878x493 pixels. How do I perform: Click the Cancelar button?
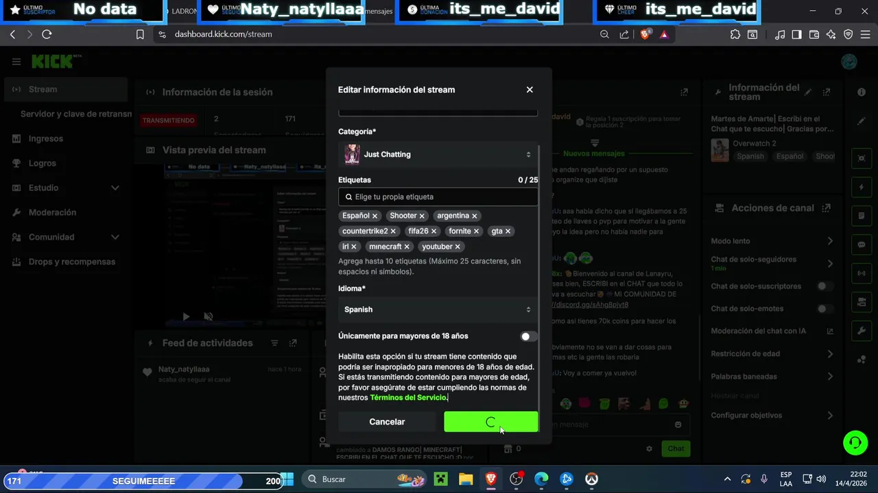[387, 422]
